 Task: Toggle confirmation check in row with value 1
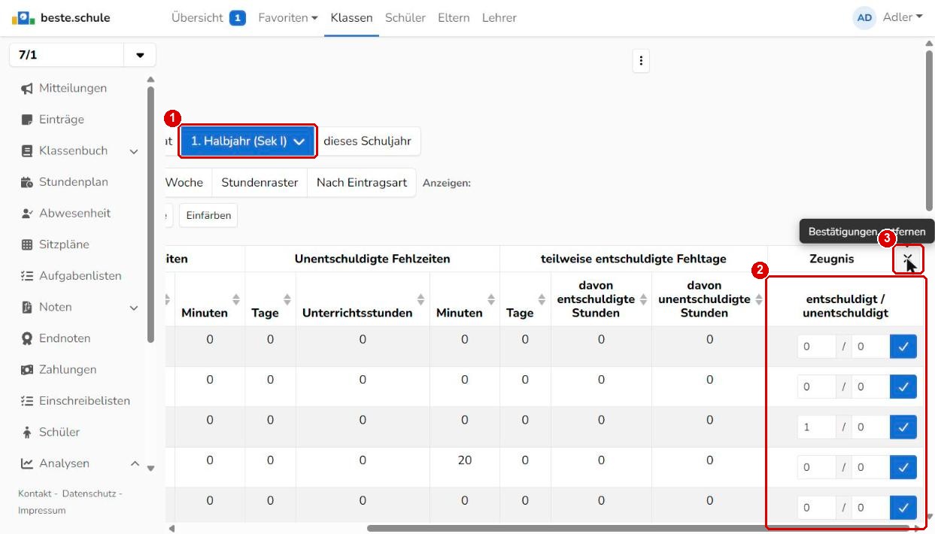click(903, 427)
